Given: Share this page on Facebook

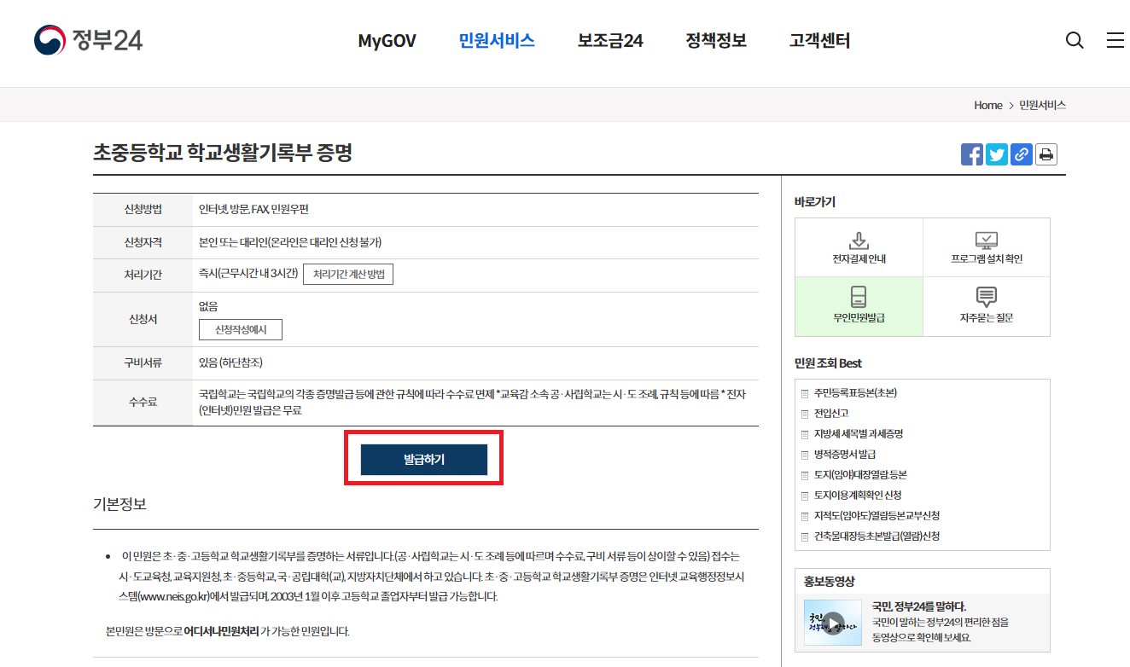Looking at the screenshot, I should 971,154.
